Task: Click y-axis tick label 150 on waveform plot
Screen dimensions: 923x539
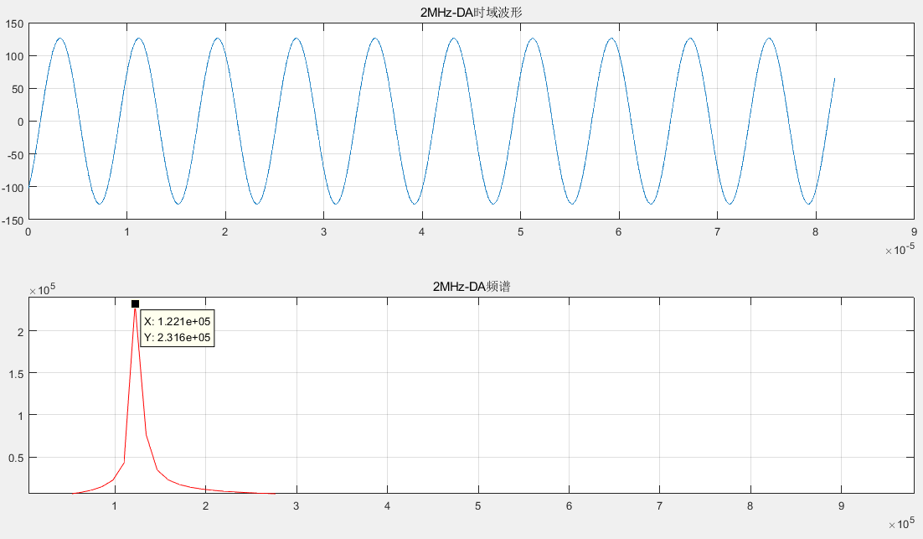Action: (x=15, y=24)
